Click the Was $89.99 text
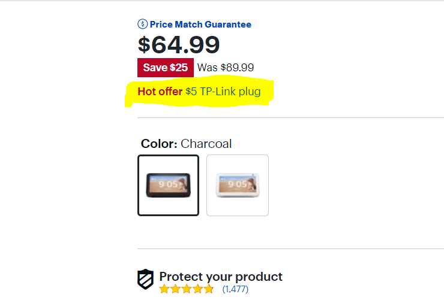444x303 pixels. [226, 68]
